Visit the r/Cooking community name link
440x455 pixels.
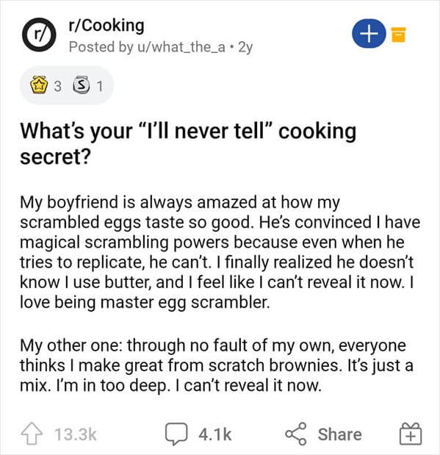pos(107,26)
